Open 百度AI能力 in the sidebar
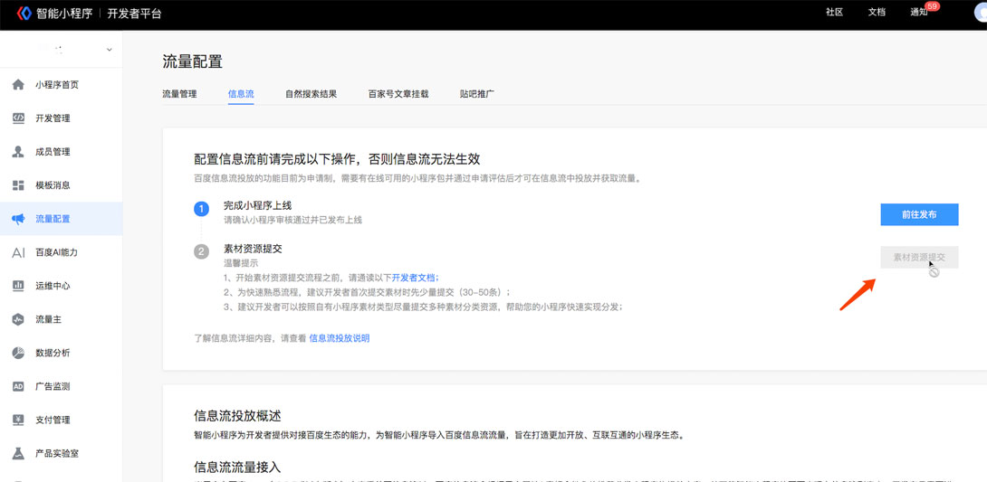The width and height of the screenshot is (987, 482). pyautogui.click(x=56, y=252)
